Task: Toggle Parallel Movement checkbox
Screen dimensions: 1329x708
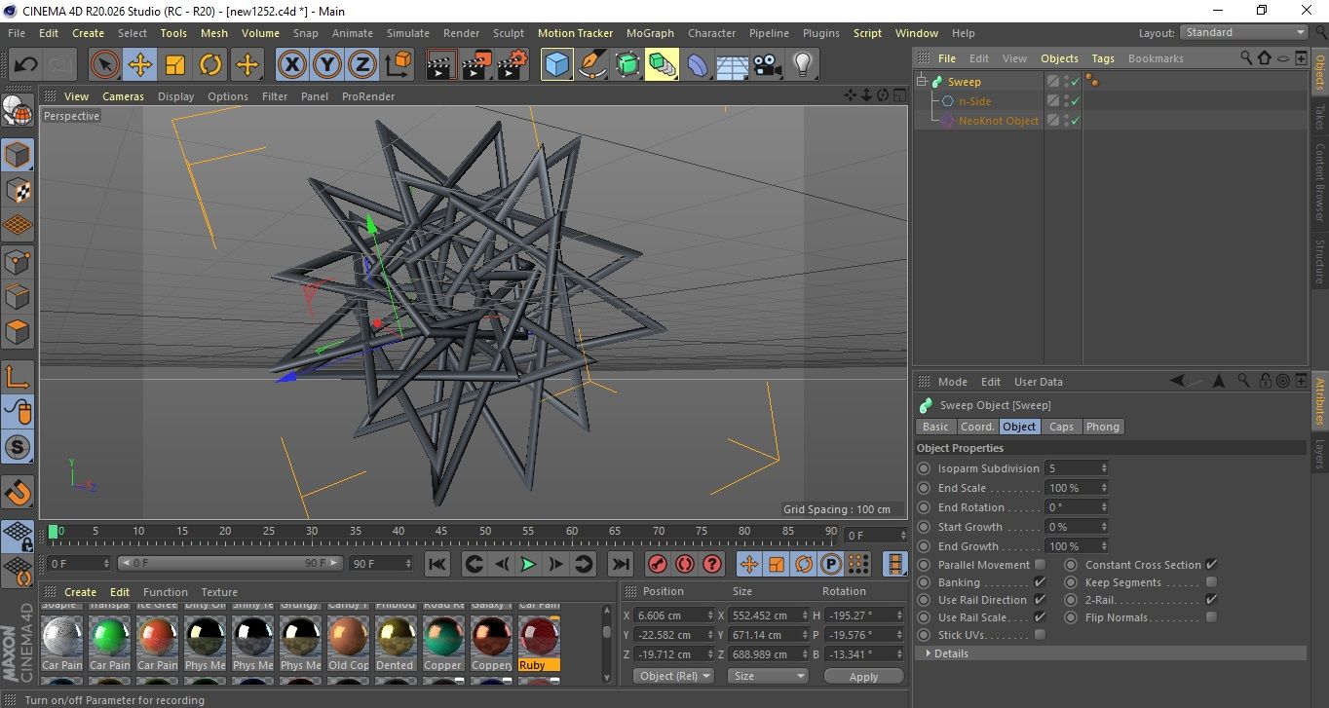Action: point(1040,565)
